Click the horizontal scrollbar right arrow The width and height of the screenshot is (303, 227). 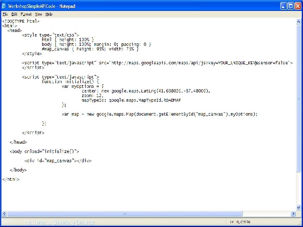(x=294, y=214)
